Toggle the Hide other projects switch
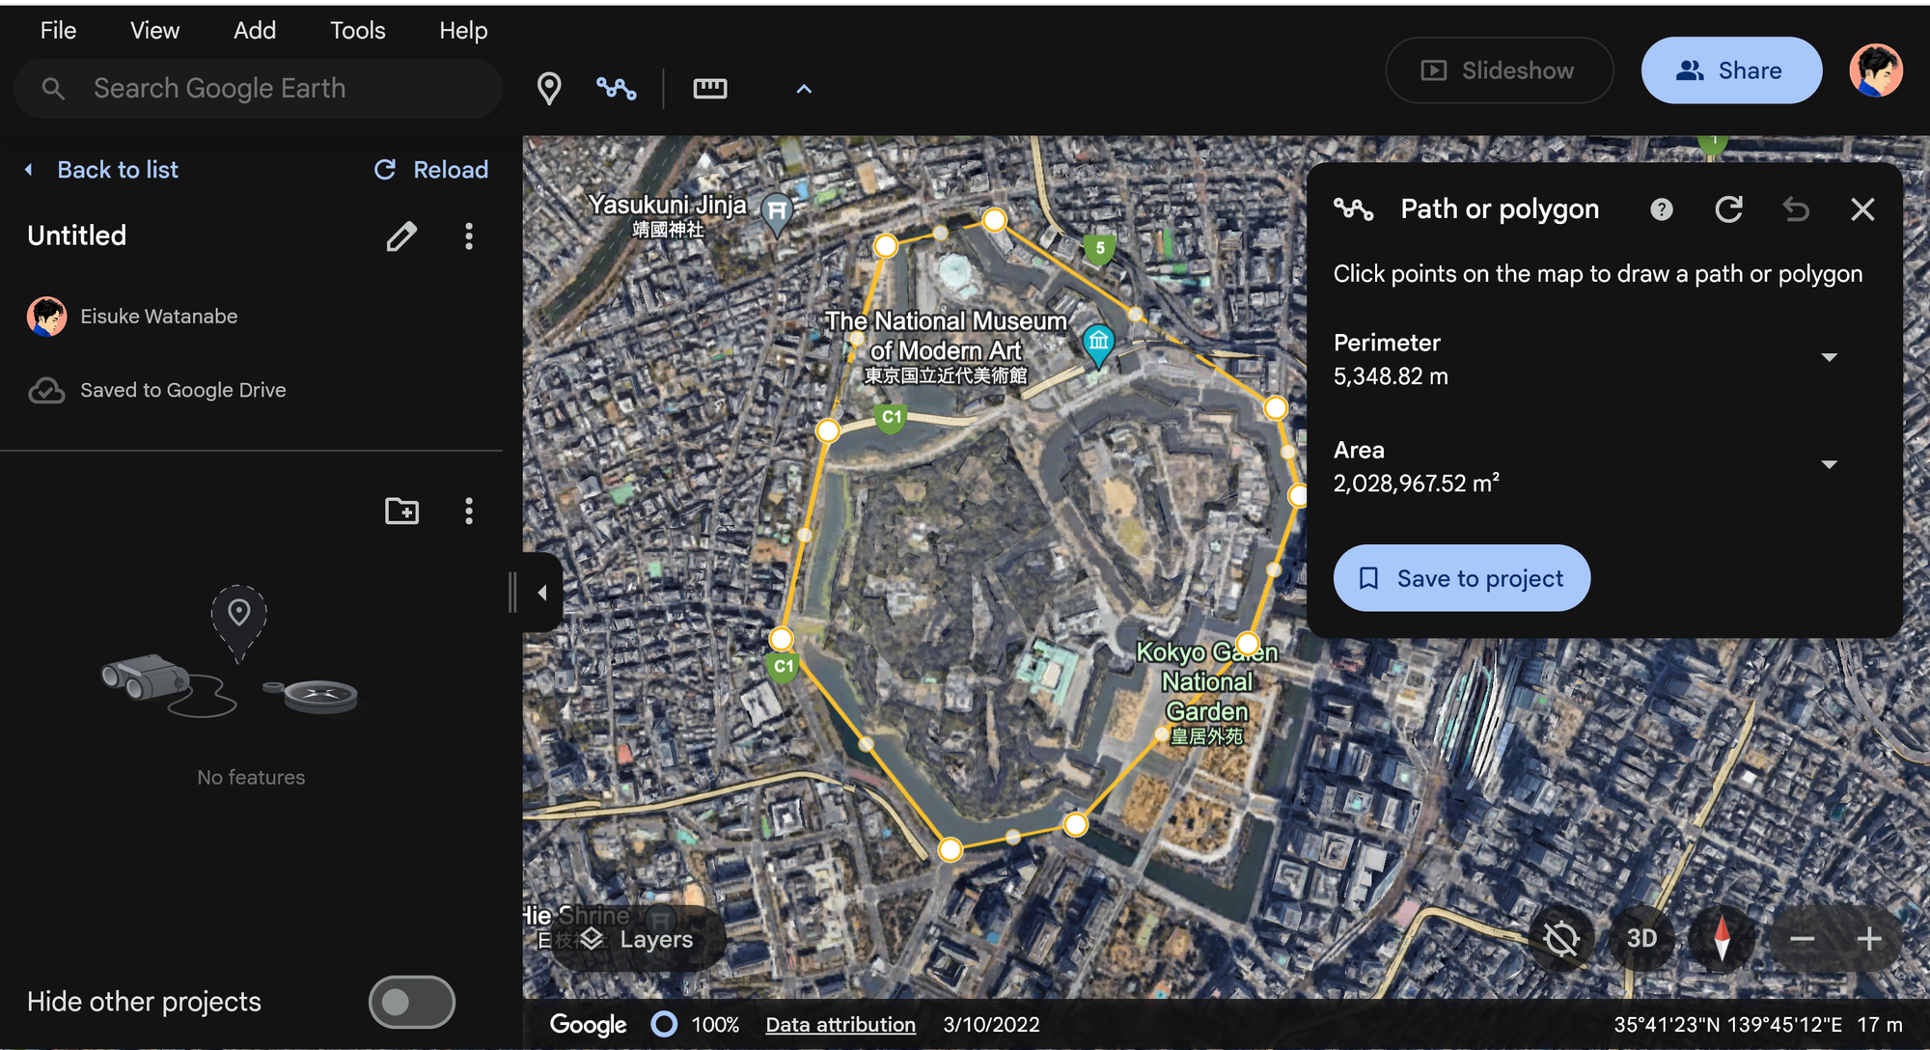This screenshot has height=1050, width=1930. pyautogui.click(x=411, y=1002)
